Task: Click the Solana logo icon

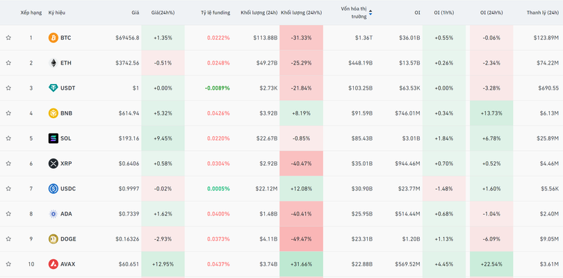Action: click(x=53, y=138)
